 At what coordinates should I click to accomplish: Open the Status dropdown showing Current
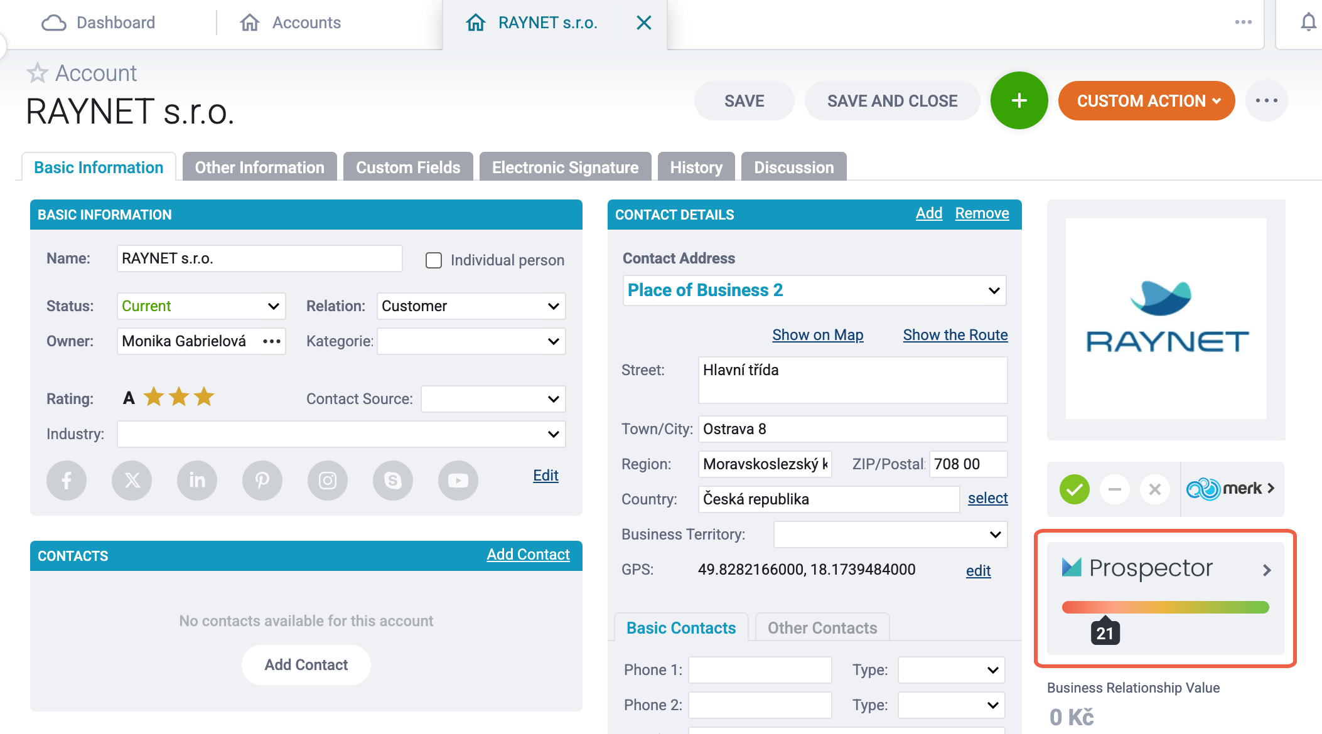point(202,306)
